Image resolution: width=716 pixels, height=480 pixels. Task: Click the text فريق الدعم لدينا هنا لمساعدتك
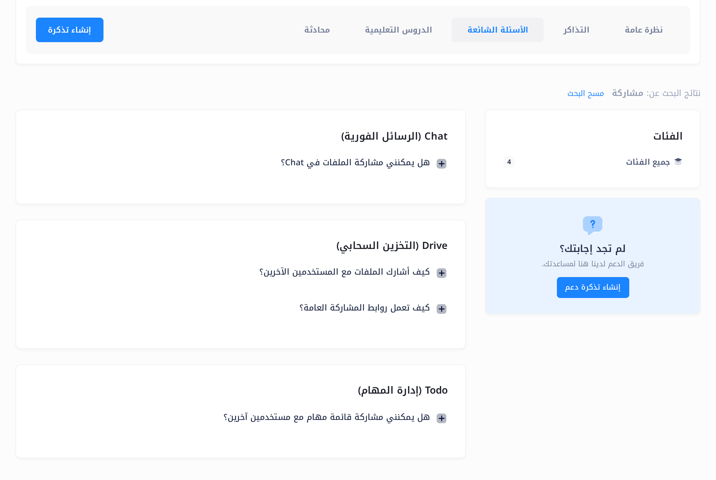[x=592, y=264]
